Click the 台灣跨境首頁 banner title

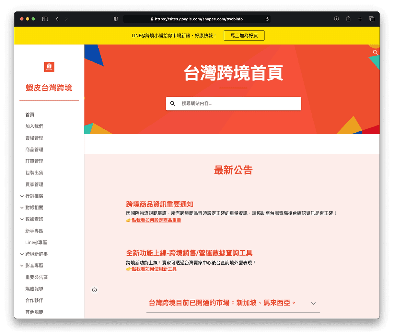pyautogui.click(x=234, y=73)
